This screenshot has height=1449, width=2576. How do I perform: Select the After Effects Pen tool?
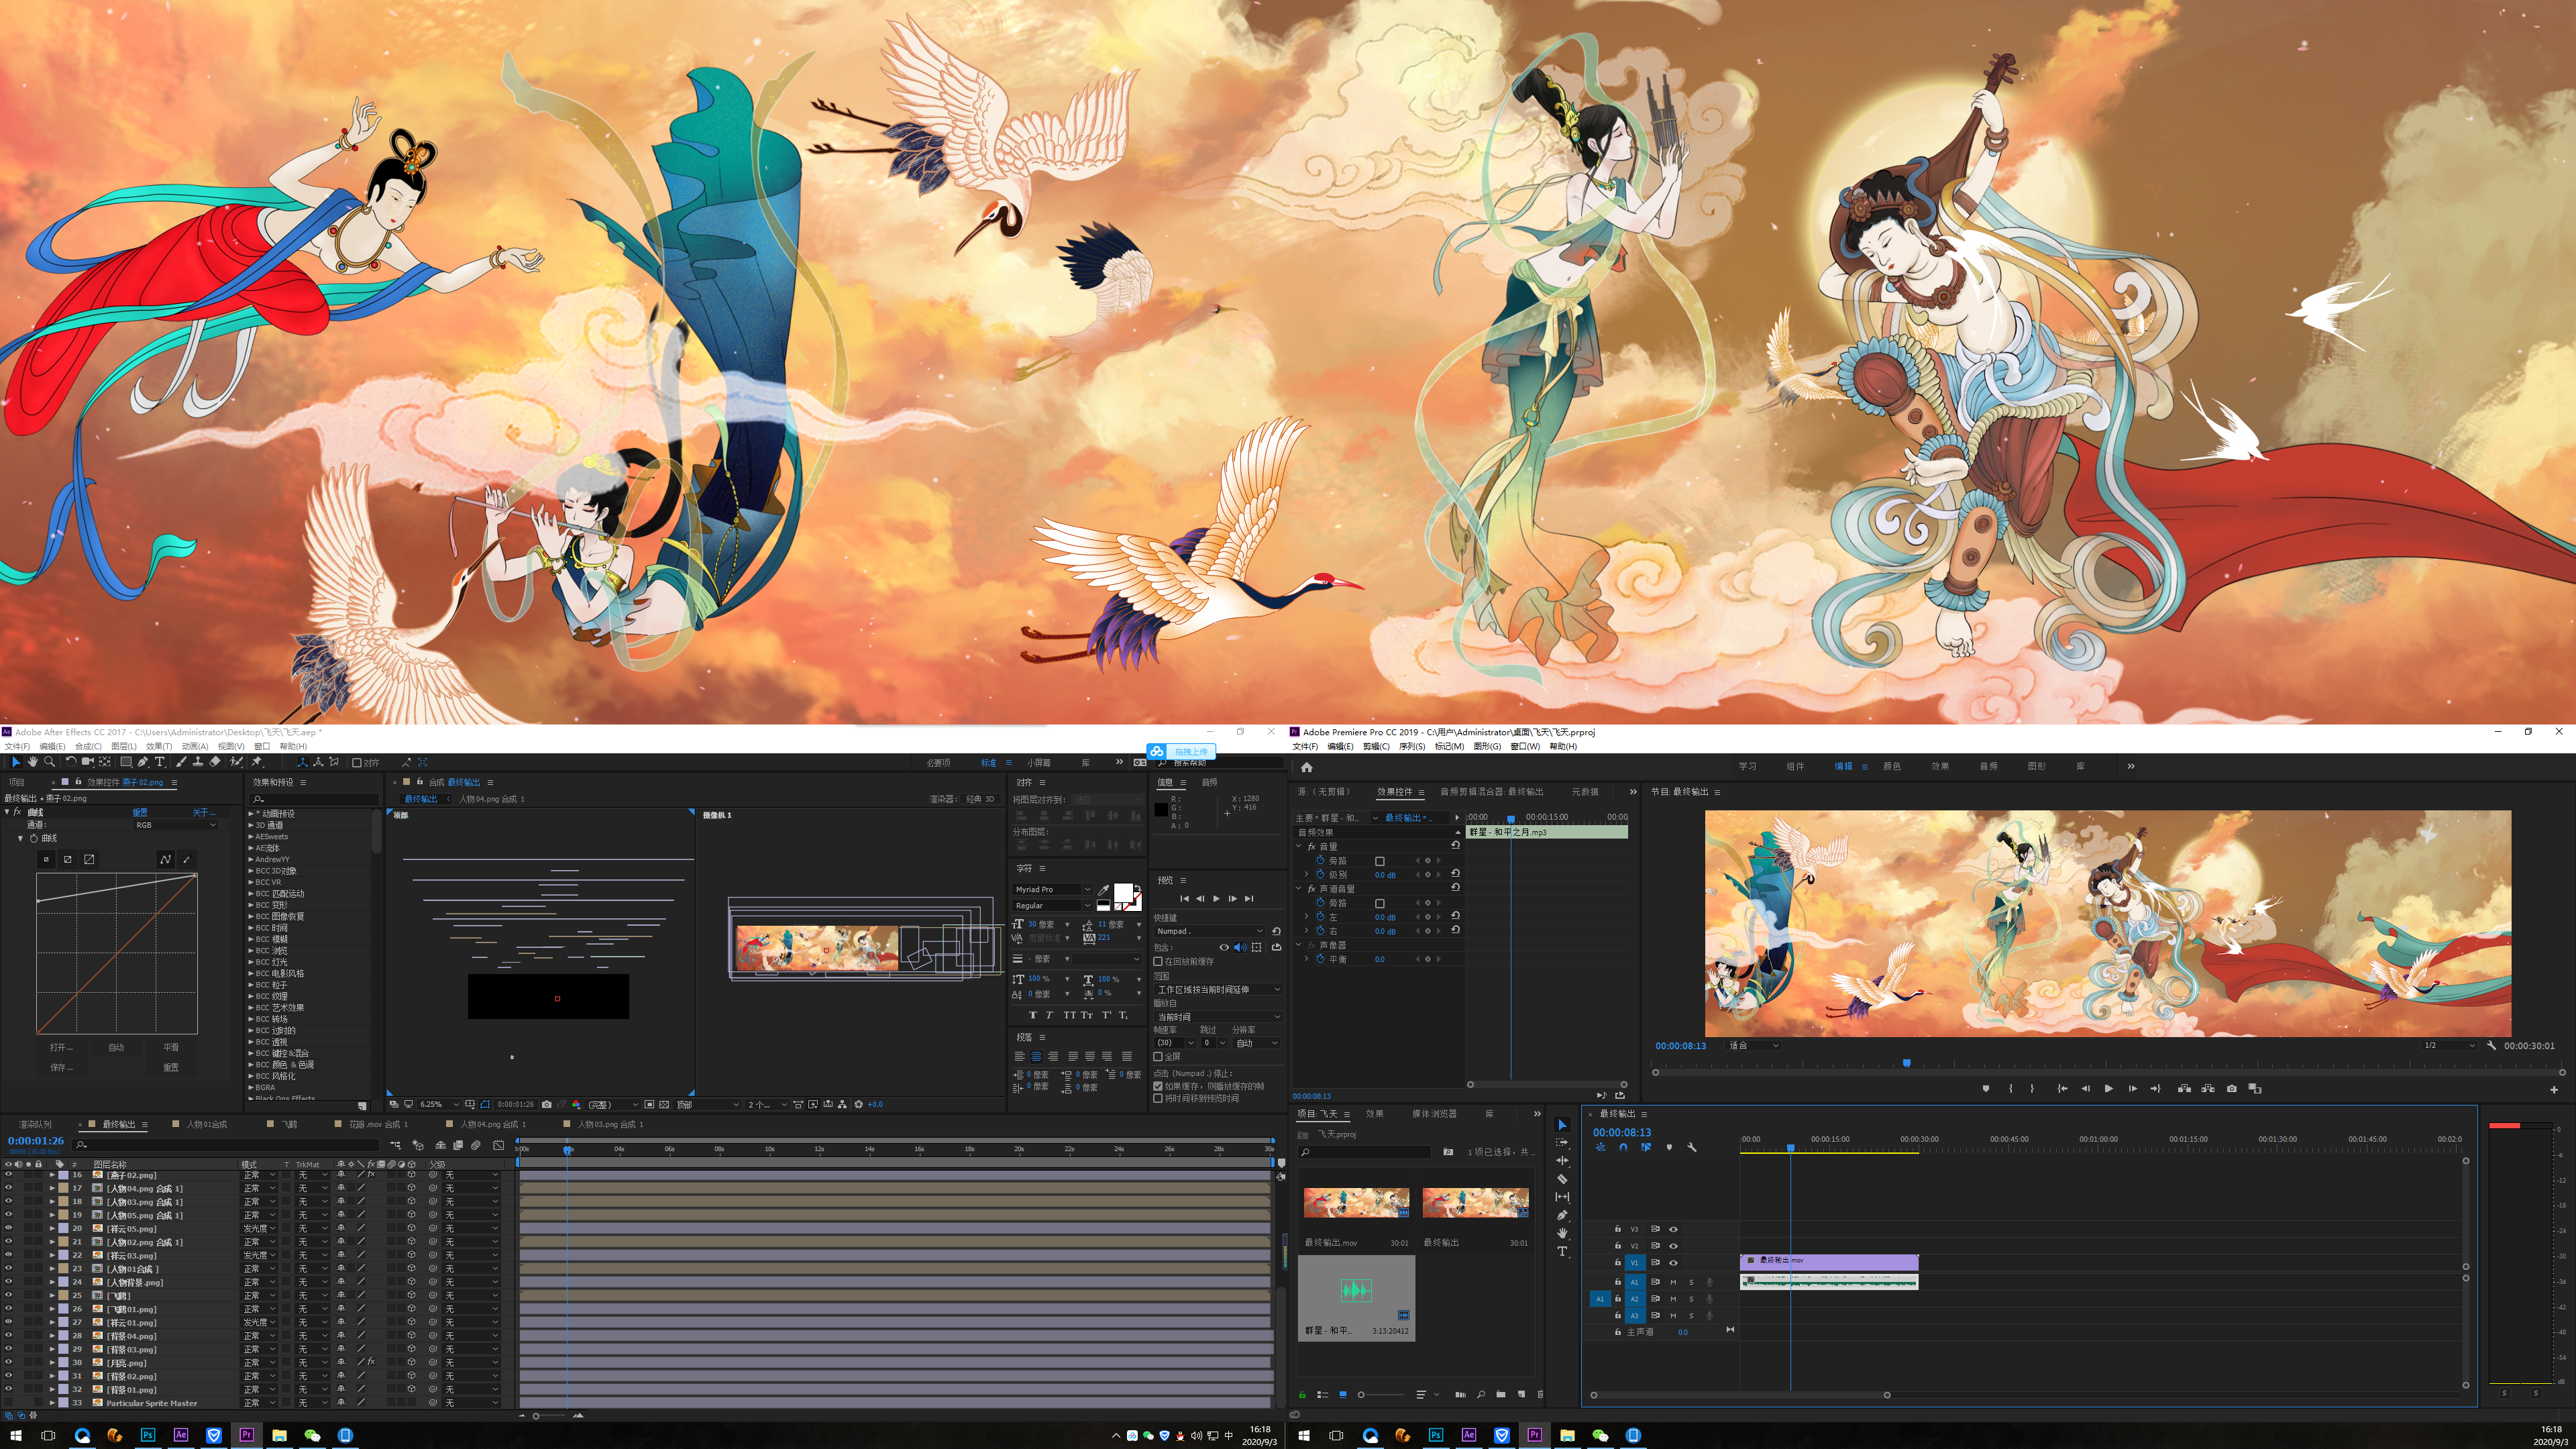tap(143, 762)
